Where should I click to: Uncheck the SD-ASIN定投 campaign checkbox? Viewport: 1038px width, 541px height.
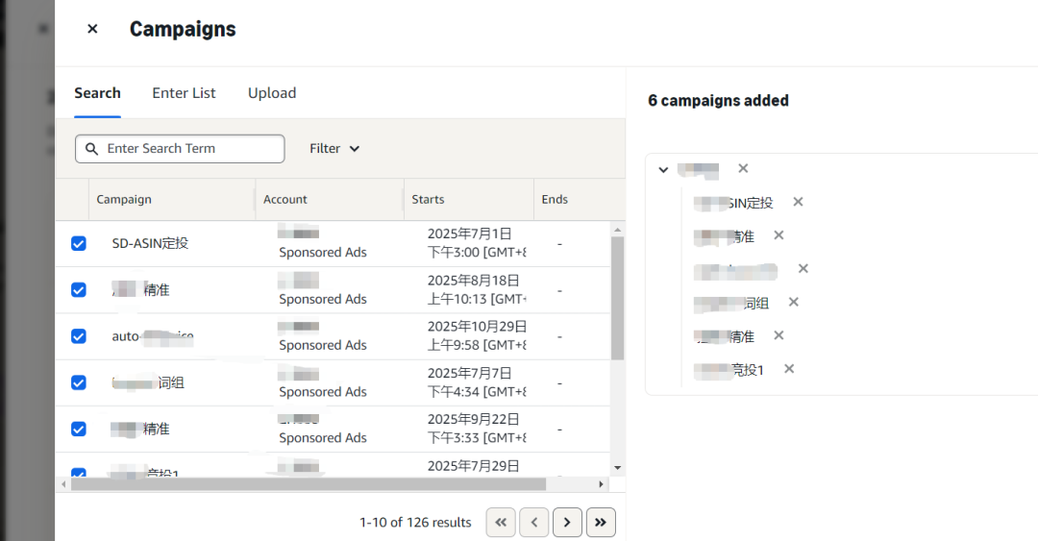coord(79,243)
